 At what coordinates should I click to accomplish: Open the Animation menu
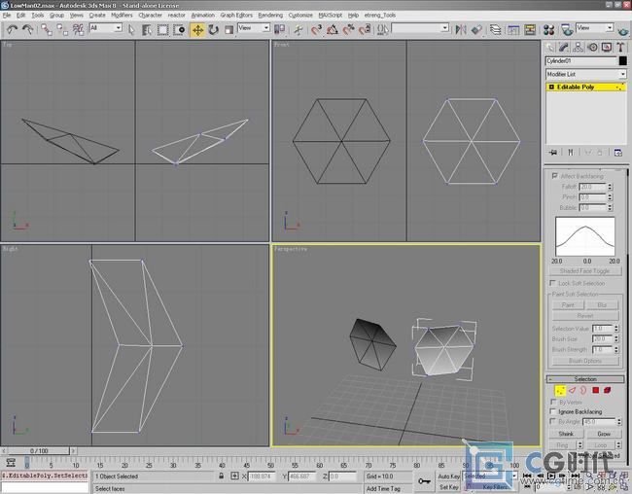[x=203, y=15]
